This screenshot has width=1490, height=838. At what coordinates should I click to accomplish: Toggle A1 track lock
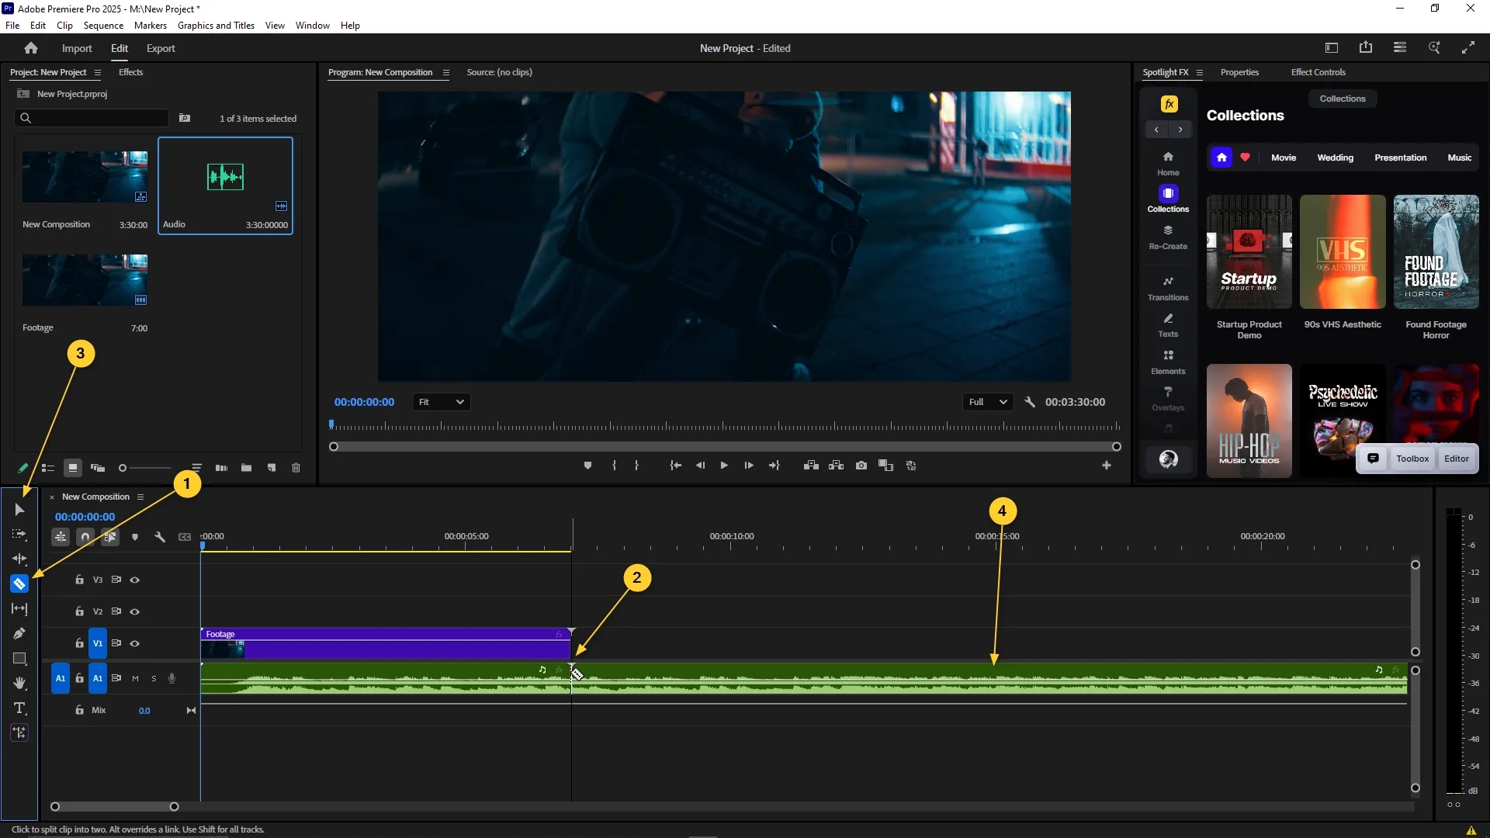[x=79, y=678]
